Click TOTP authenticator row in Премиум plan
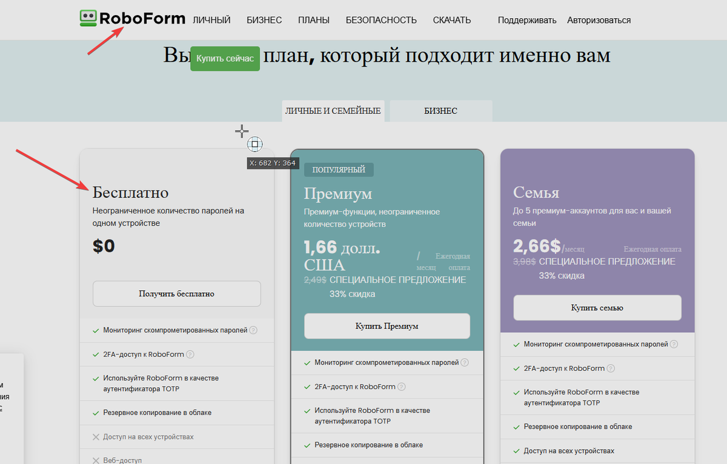This screenshot has width=727, height=464. point(388,416)
